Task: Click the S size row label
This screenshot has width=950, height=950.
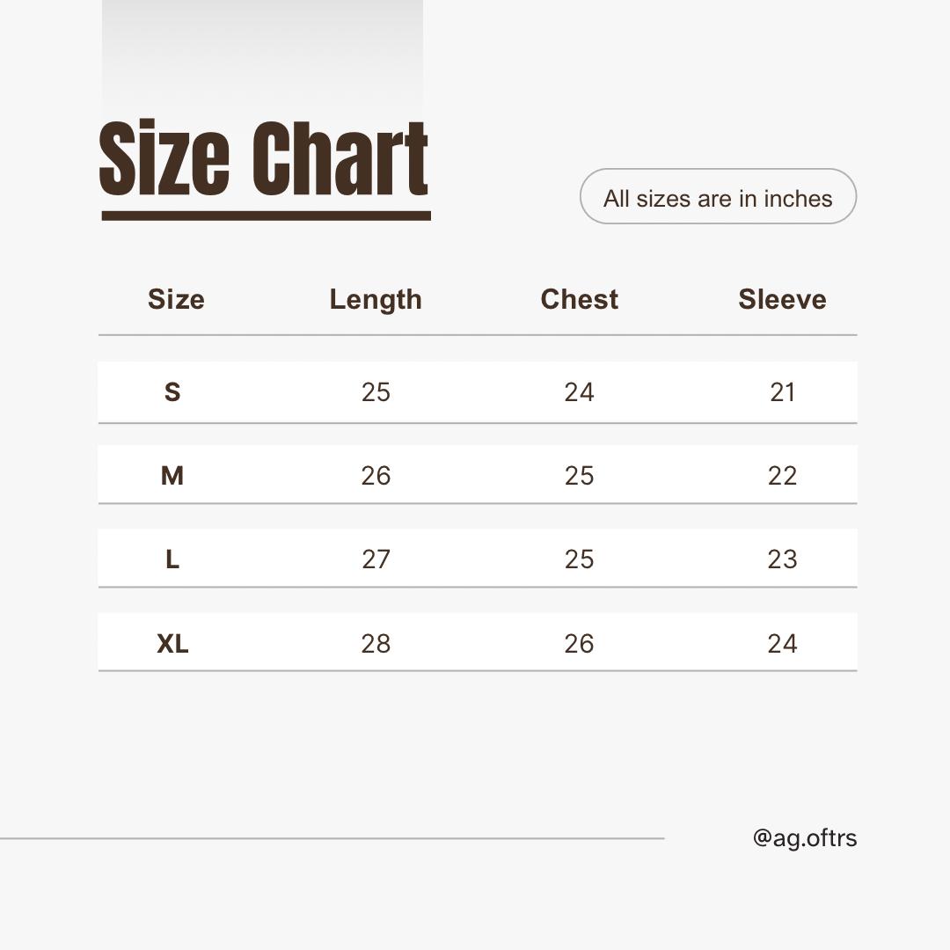Action: [172, 392]
